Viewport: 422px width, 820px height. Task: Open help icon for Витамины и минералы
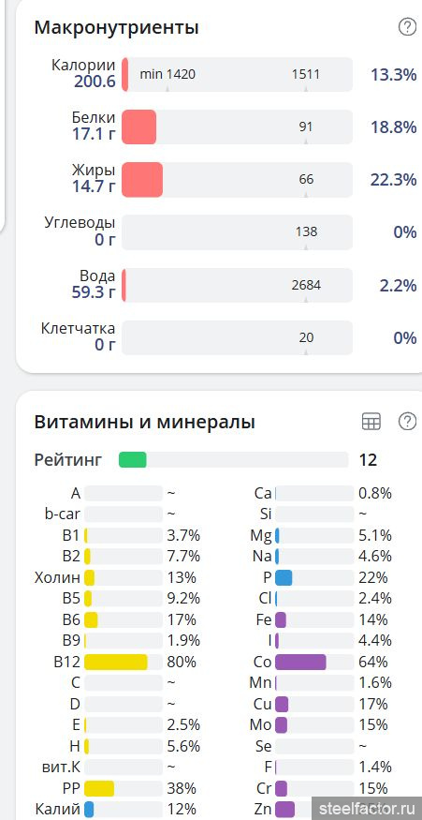tap(407, 421)
